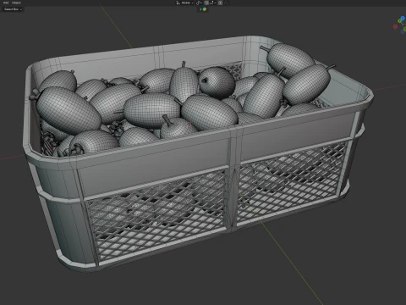Image resolution: width=406 pixels, height=305 pixels.
Task: Click the red negative X gizmo circle
Action: coord(395,26)
